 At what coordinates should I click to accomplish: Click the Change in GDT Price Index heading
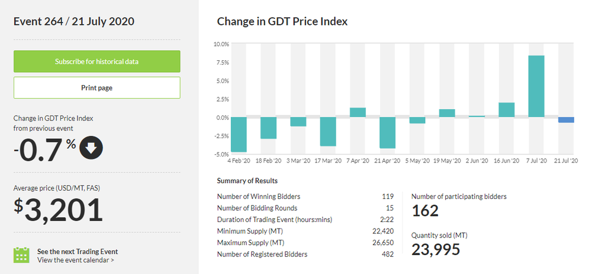[x=282, y=22]
